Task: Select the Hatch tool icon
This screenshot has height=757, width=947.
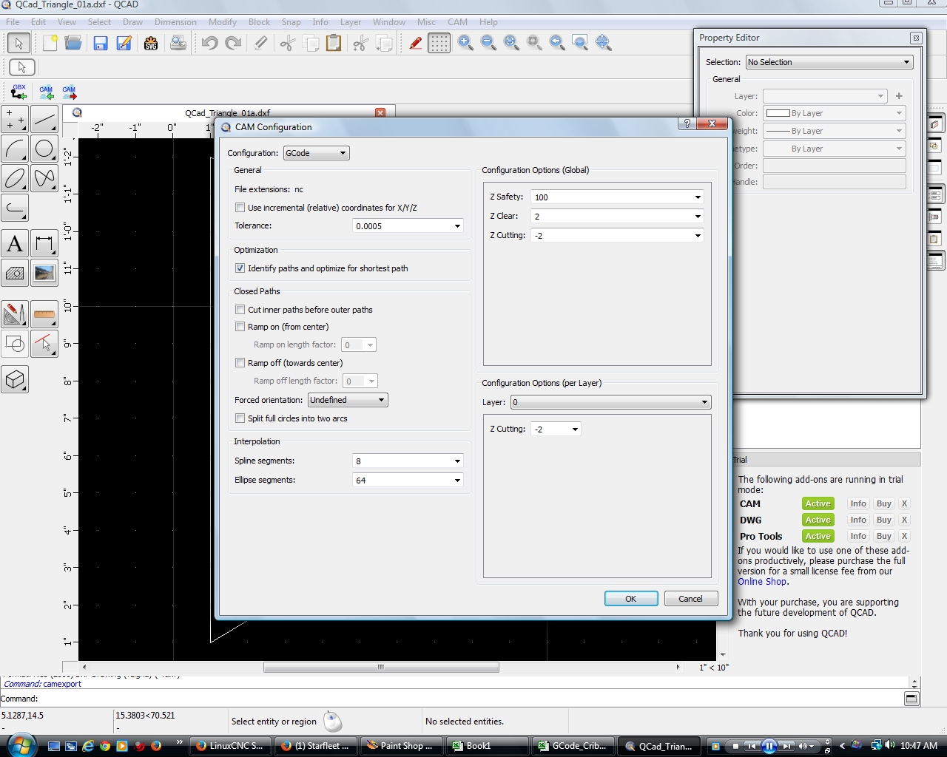Action: pos(15,273)
